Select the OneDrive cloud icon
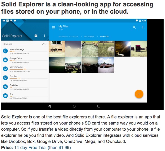The width and height of the screenshot is (165, 151). click(5, 87)
